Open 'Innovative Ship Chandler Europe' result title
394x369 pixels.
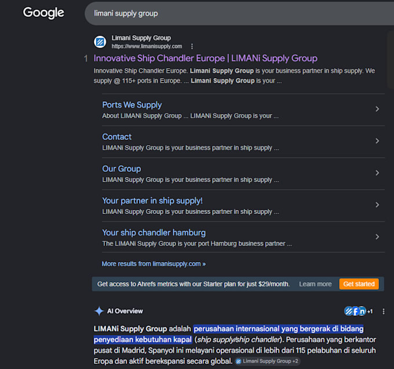[x=205, y=58]
